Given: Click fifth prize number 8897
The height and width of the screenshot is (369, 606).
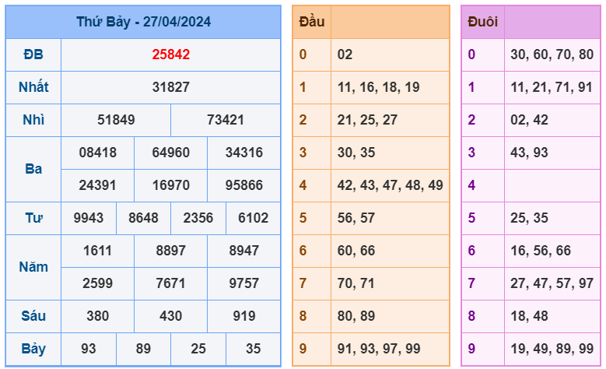Looking at the screenshot, I should (x=171, y=251).
